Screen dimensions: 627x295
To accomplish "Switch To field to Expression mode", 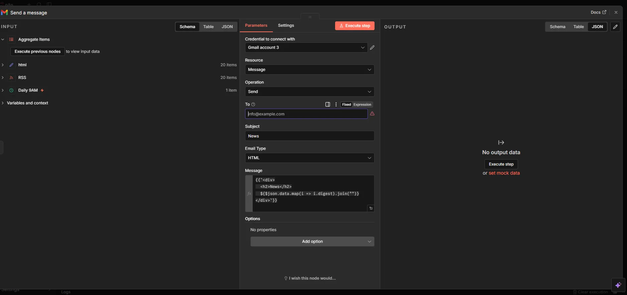I will click(362, 105).
